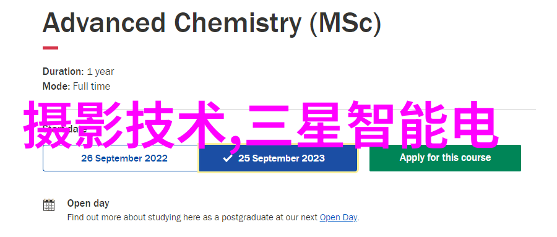Click the Advanced Chemistry (MSc) heading
The image size is (557, 237).
coord(212,23)
